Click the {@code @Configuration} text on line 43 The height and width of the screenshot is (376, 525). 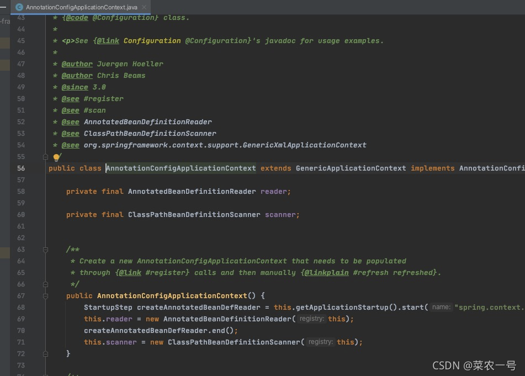click(110, 18)
